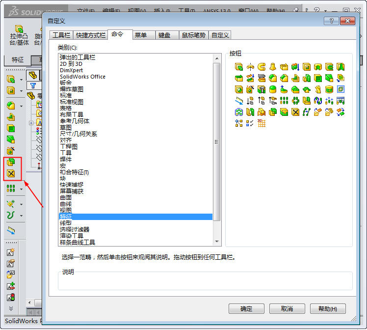The image size is (367, 330).
Task: Click the measure ruler icon on left toolbar
Action: point(11,230)
